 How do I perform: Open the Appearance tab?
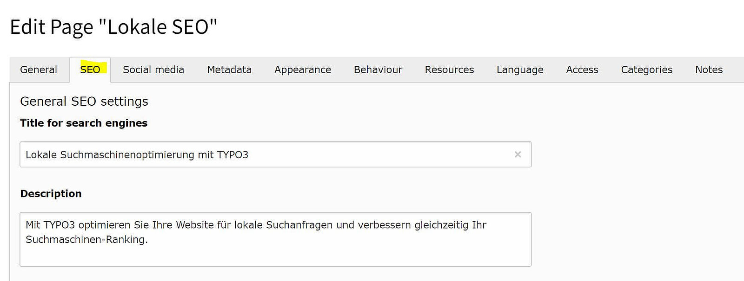point(303,70)
